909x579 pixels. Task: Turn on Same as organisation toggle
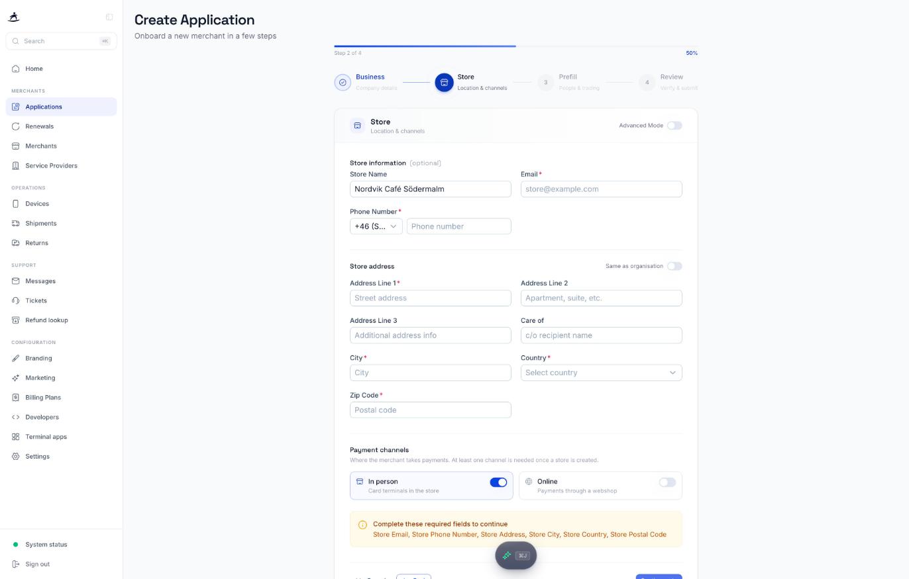(x=674, y=266)
